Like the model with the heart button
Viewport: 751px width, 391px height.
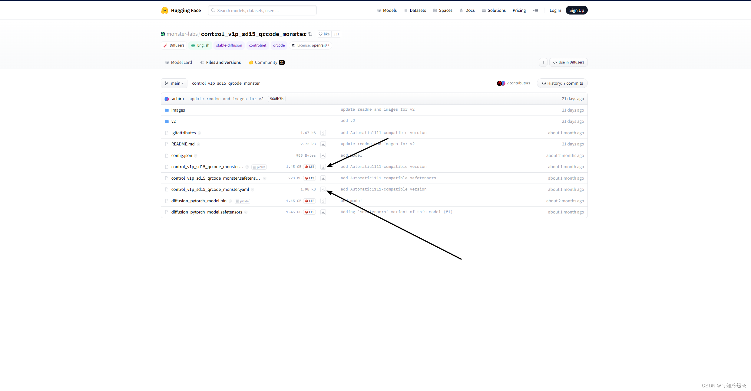point(324,34)
